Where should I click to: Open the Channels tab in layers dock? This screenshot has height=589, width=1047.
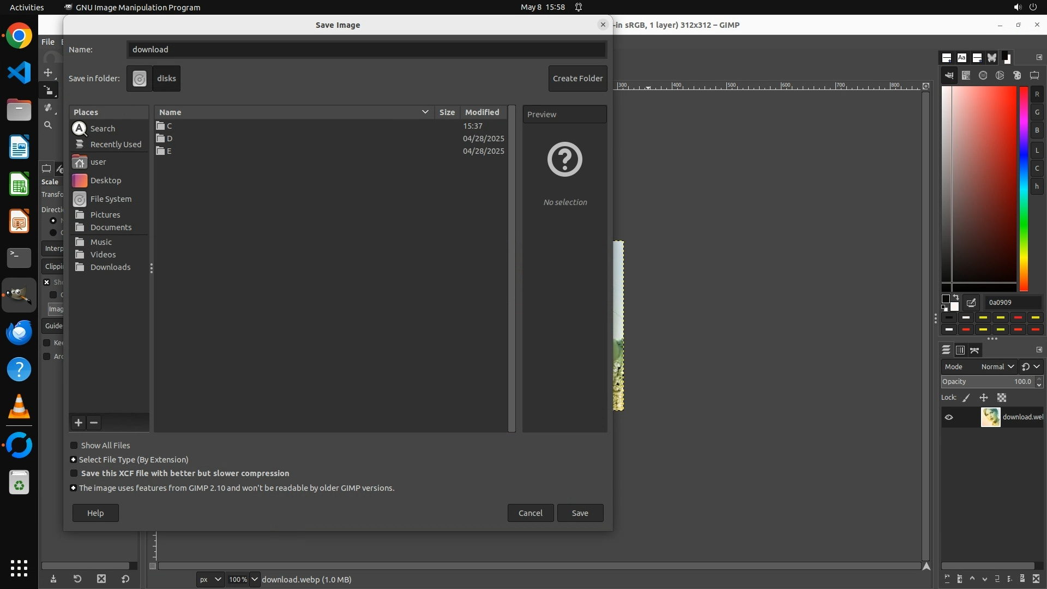point(960,350)
